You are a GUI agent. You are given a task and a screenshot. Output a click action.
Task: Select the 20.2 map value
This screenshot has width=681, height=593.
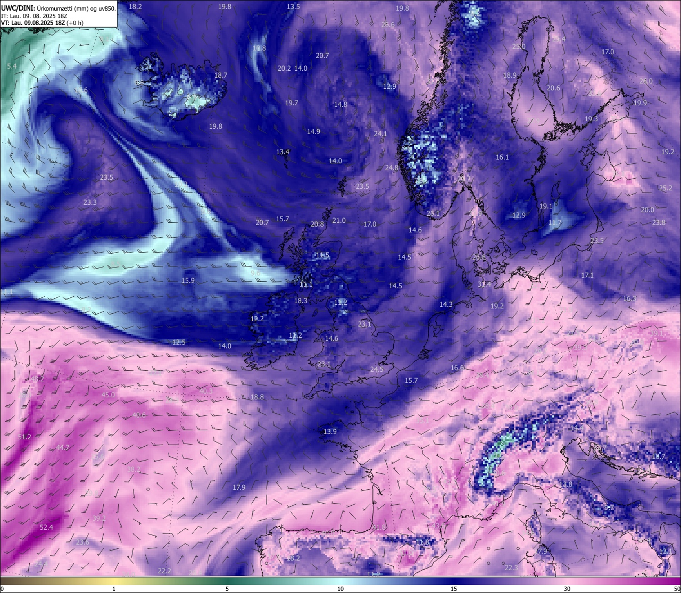[284, 68]
